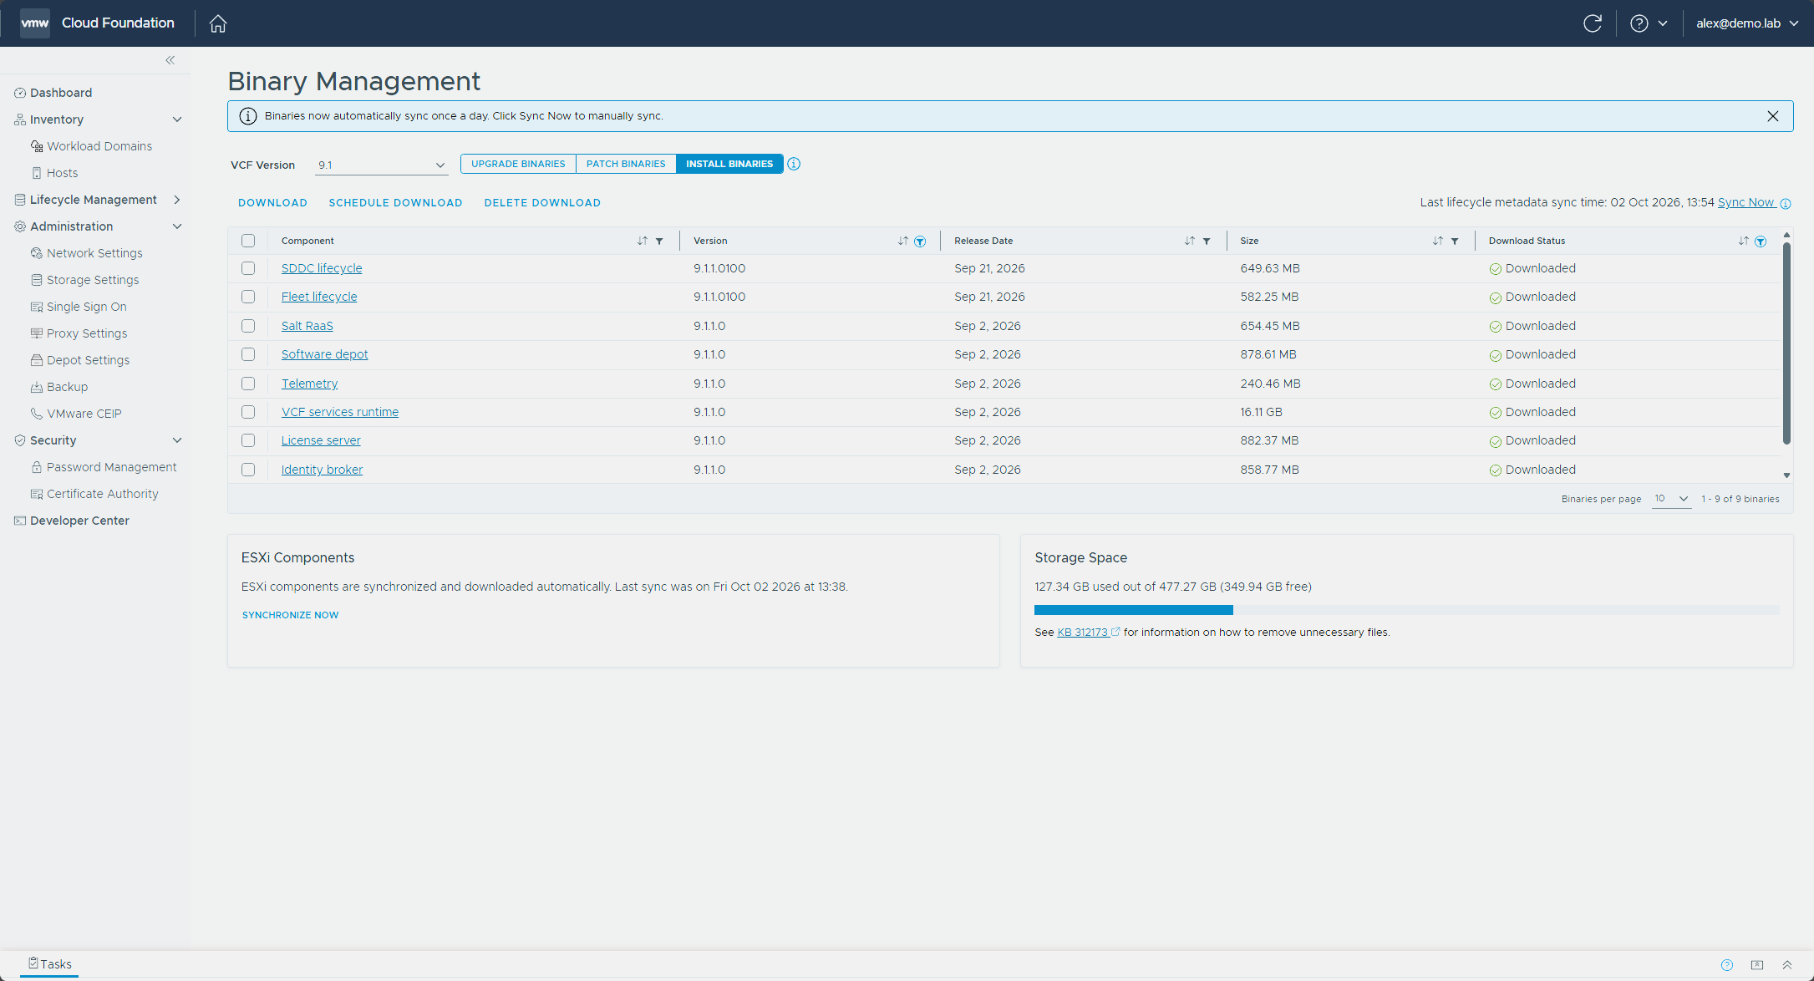Click the table vertical scrollbar
1814x981 pixels.
point(1786,343)
